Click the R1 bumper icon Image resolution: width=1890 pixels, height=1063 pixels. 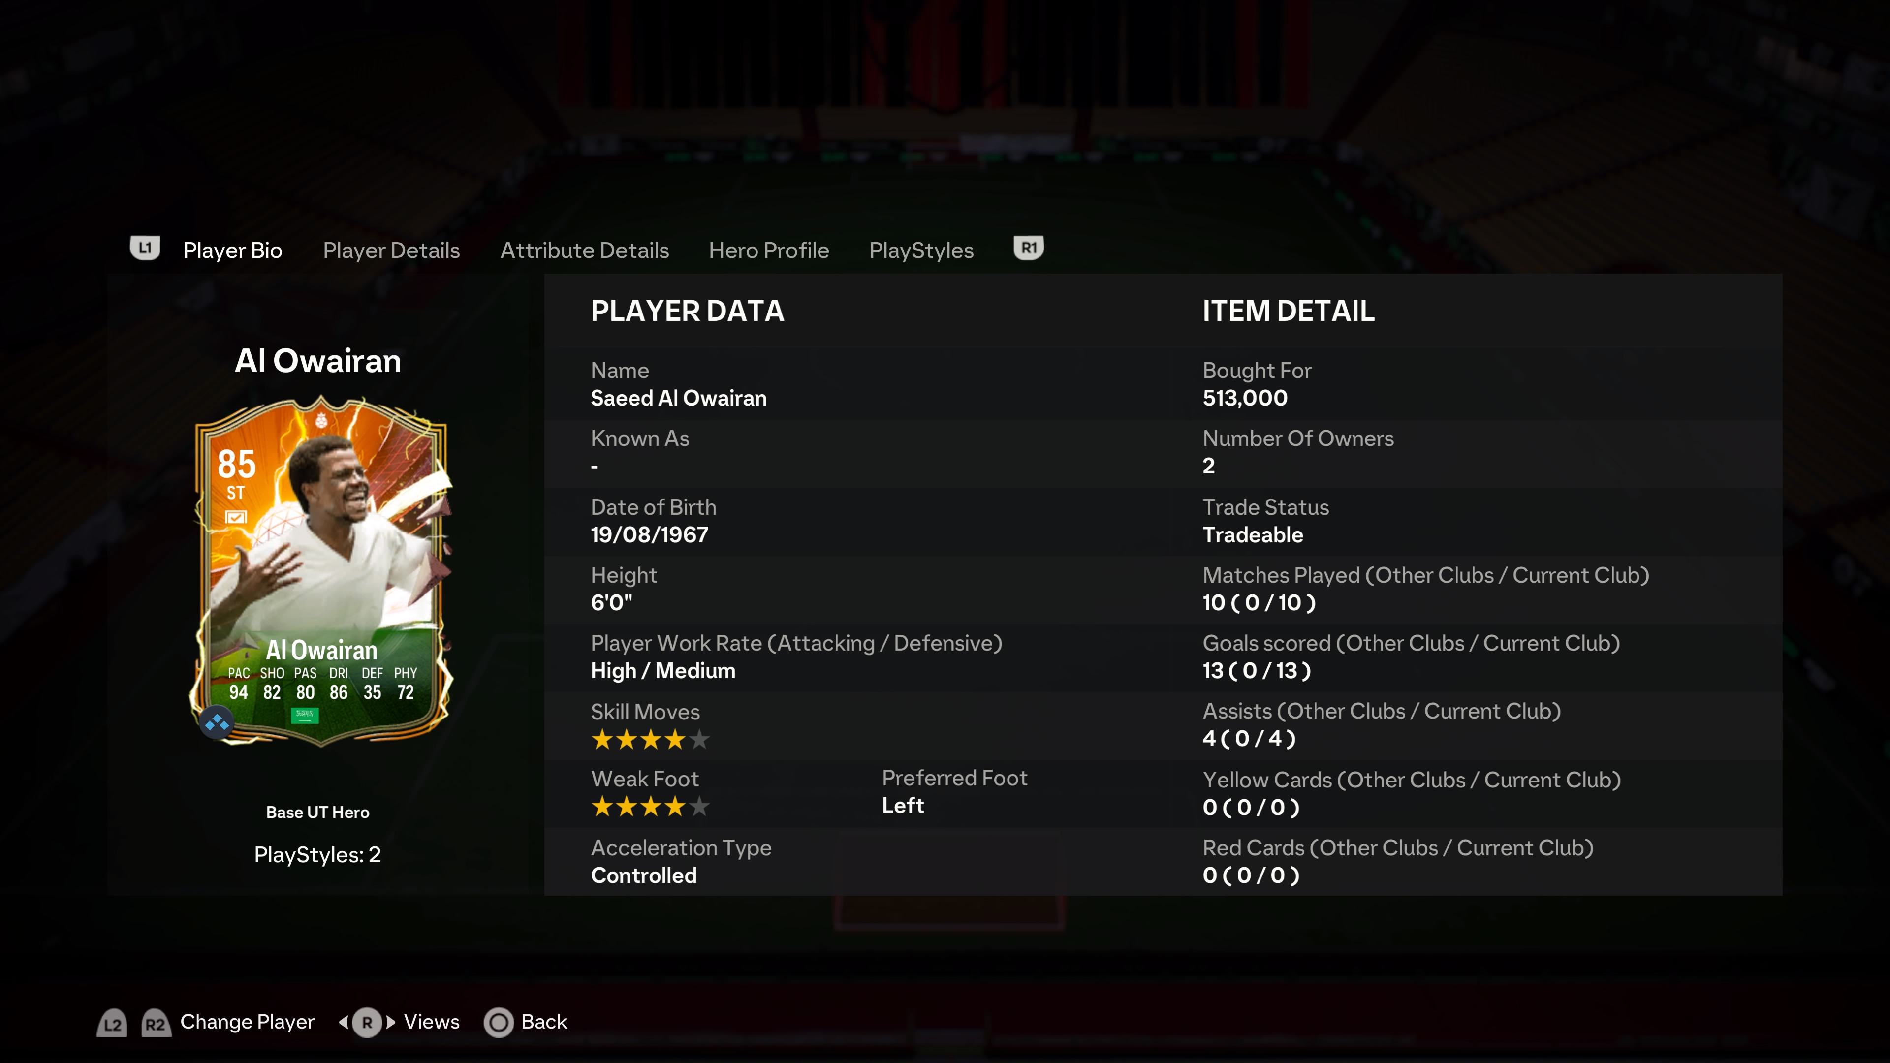click(1029, 248)
